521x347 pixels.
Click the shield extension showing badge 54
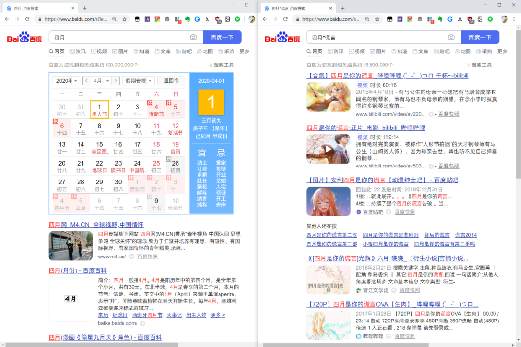[218, 19]
